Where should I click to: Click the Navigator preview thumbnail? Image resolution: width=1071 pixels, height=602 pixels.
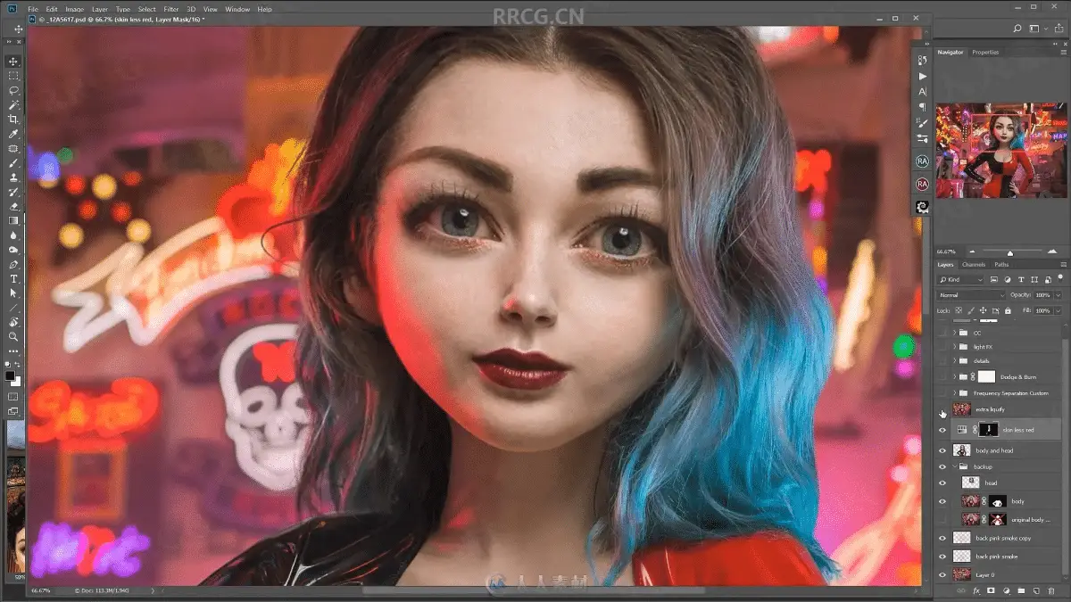[1000, 150]
